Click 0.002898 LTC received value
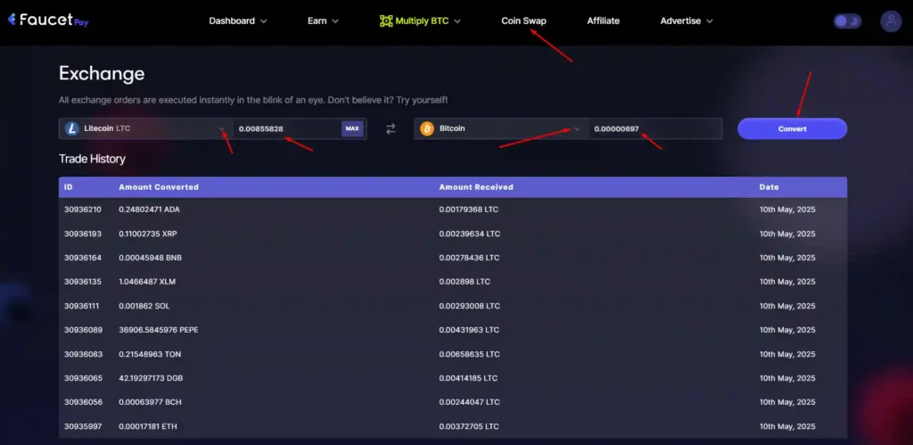Screen dimensions: 913x445 click(465, 281)
